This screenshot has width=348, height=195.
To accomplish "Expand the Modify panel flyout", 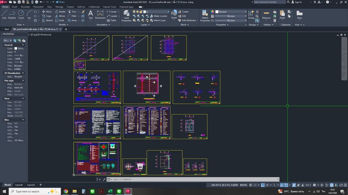I will [x=63, y=25].
